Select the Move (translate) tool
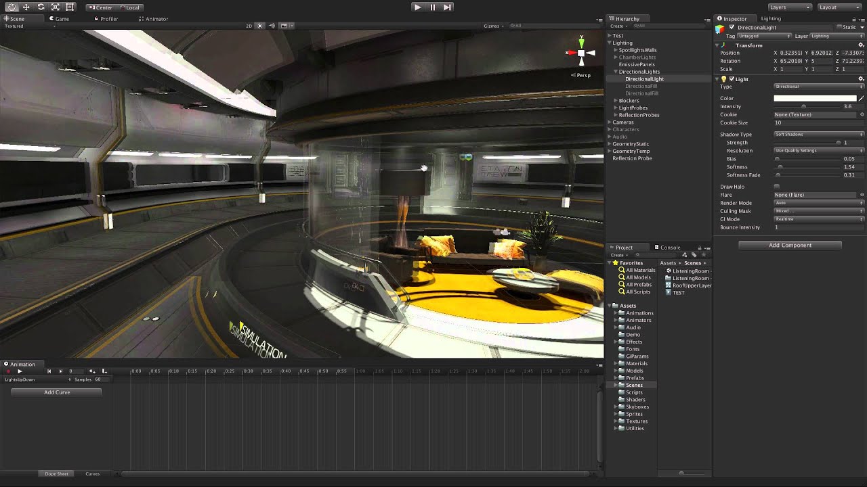Image resolution: width=867 pixels, height=487 pixels. (x=26, y=7)
